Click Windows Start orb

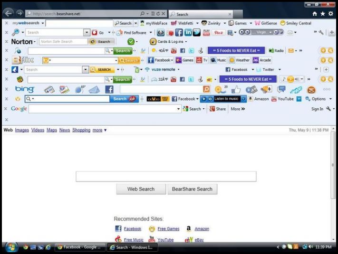pyautogui.click(x=11, y=247)
